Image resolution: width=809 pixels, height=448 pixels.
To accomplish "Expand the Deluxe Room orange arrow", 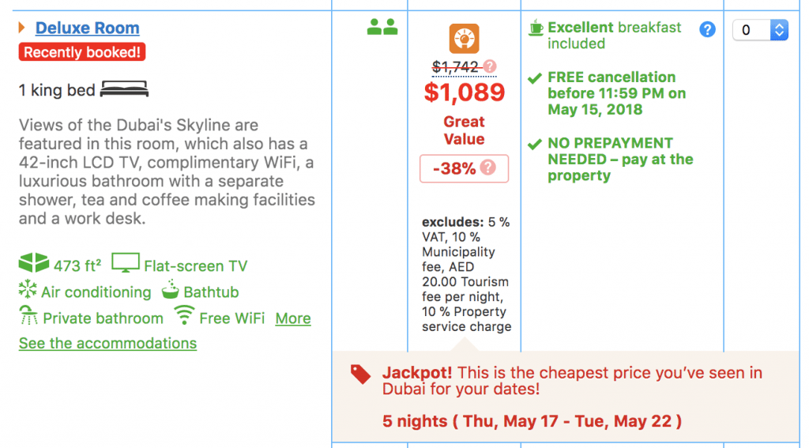I will point(21,28).
